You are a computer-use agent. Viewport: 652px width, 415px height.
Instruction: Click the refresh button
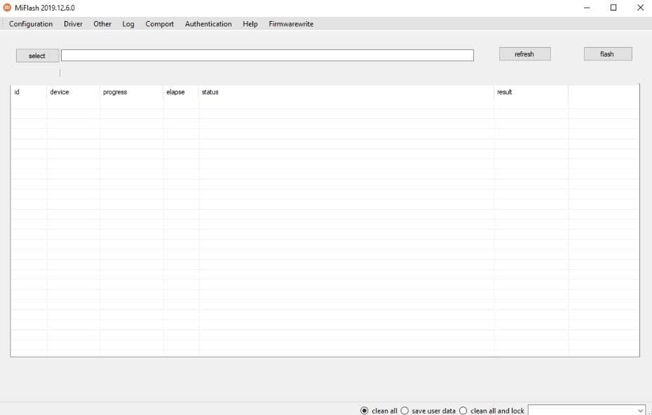[525, 54]
